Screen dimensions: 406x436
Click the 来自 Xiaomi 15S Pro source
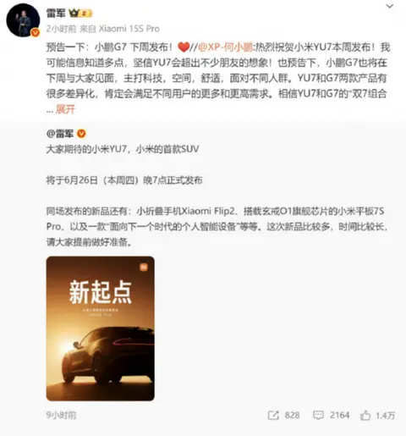click(119, 29)
